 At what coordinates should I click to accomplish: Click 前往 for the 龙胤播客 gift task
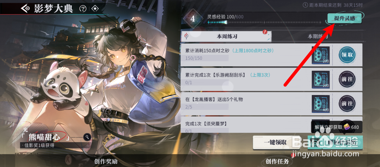pyautogui.click(x=347, y=103)
